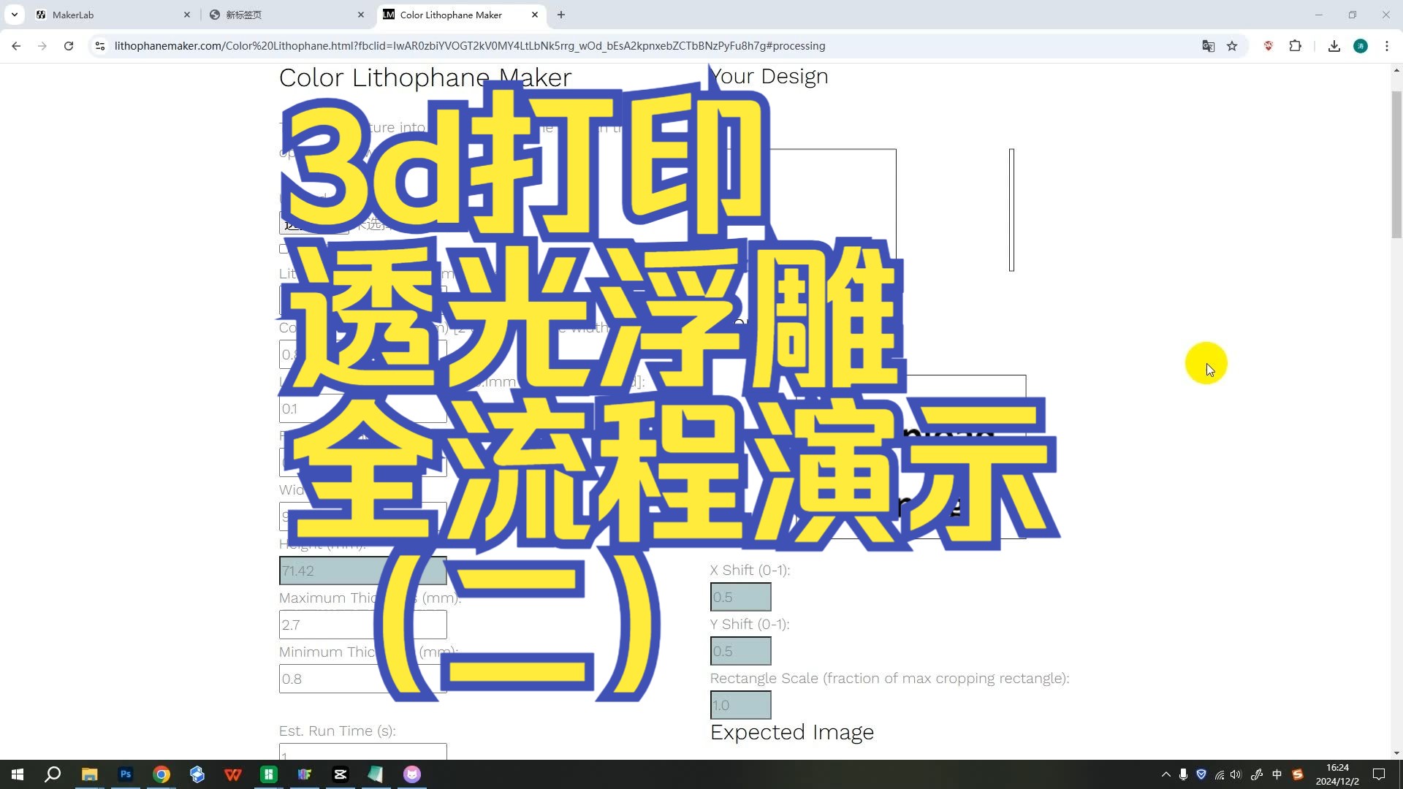Screen dimensions: 1403x789
Task: Select the Est. Run Time input field
Action: [362, 755]
